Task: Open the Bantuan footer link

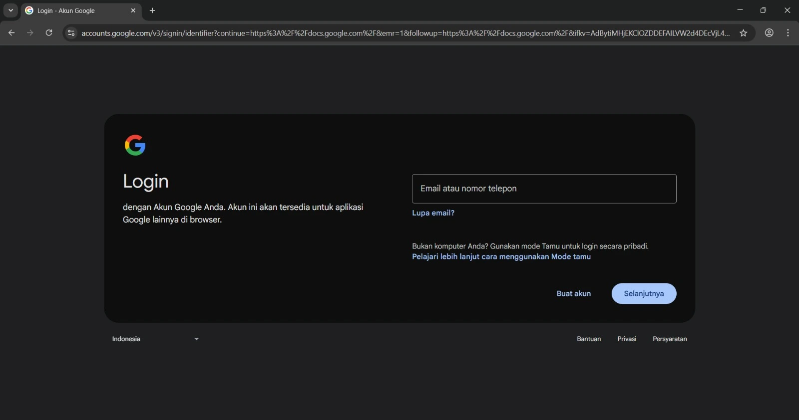Action: [589, 339]
